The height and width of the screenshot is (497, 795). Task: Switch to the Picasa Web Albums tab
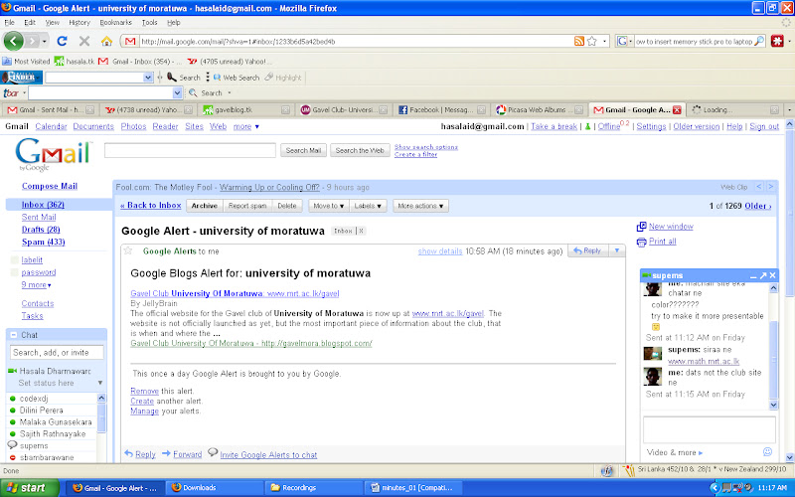pyautogui.click(x=540, y=109)
